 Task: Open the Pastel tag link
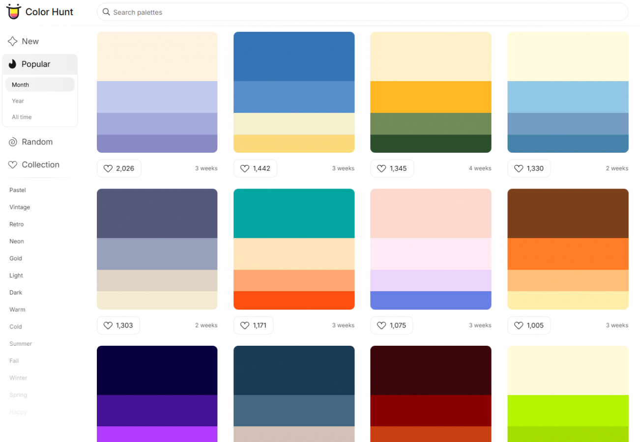18,190
